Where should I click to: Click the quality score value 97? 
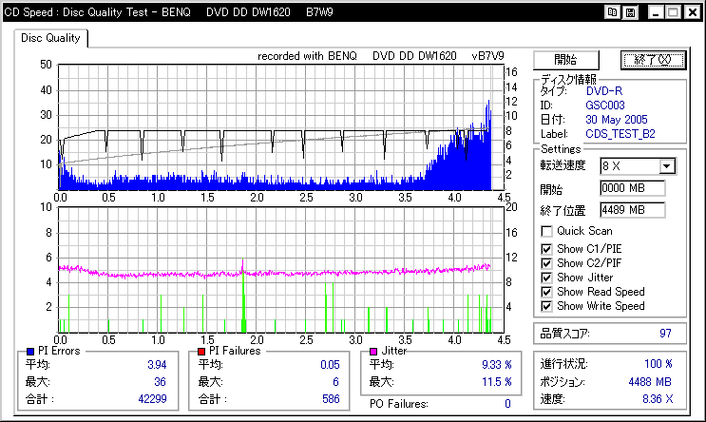(665, 334)
